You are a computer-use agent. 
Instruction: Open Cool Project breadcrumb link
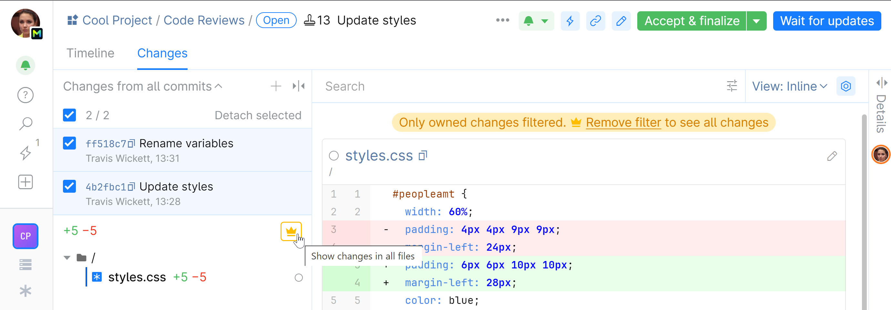(x=117, y=20)
